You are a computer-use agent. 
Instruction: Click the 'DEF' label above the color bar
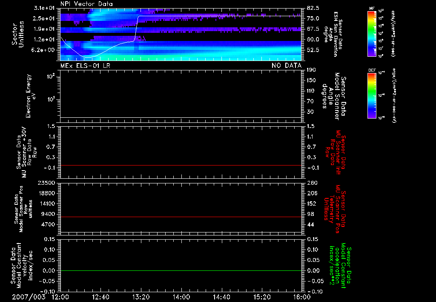coord(372,70)
